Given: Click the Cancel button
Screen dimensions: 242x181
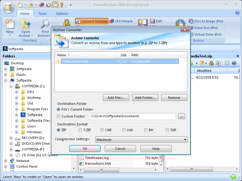Looking at the screenshot, I should [120, 149].
